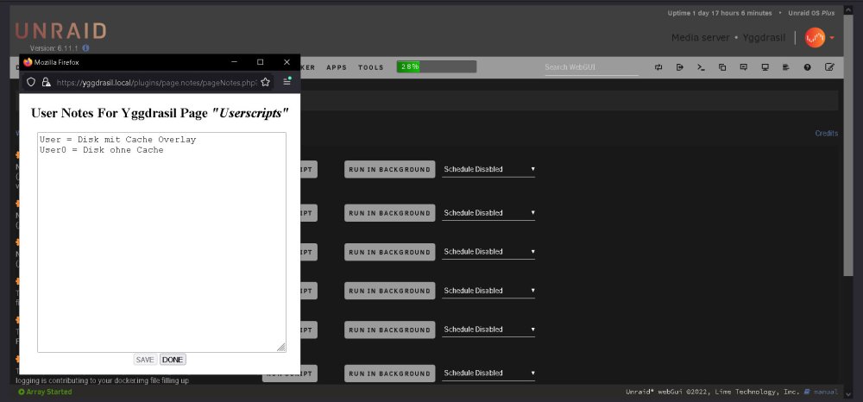The image size is (863, 402).
Task: Click 'User = Disk mit Cache Overlay' note line
Action: tap(117, 140)
